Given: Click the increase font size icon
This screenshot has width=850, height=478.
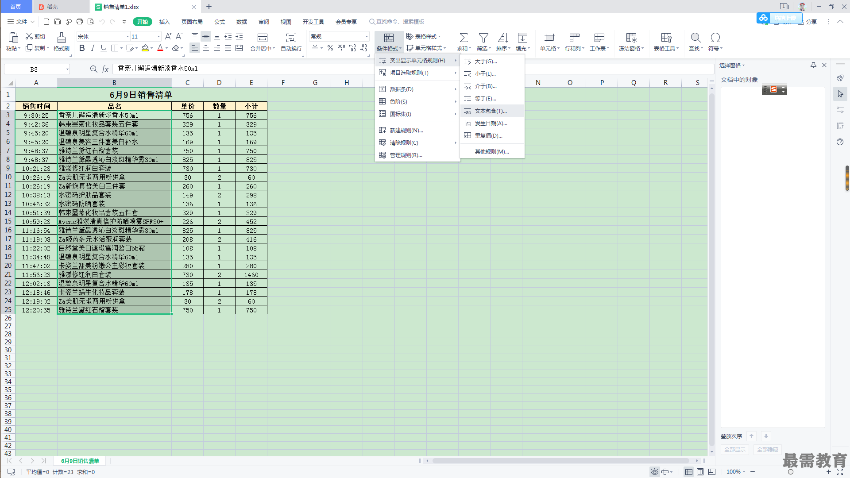Looking at the screenshot, I should 168,36.
